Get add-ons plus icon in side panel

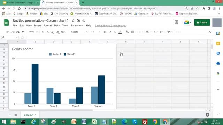coord(218,90)
